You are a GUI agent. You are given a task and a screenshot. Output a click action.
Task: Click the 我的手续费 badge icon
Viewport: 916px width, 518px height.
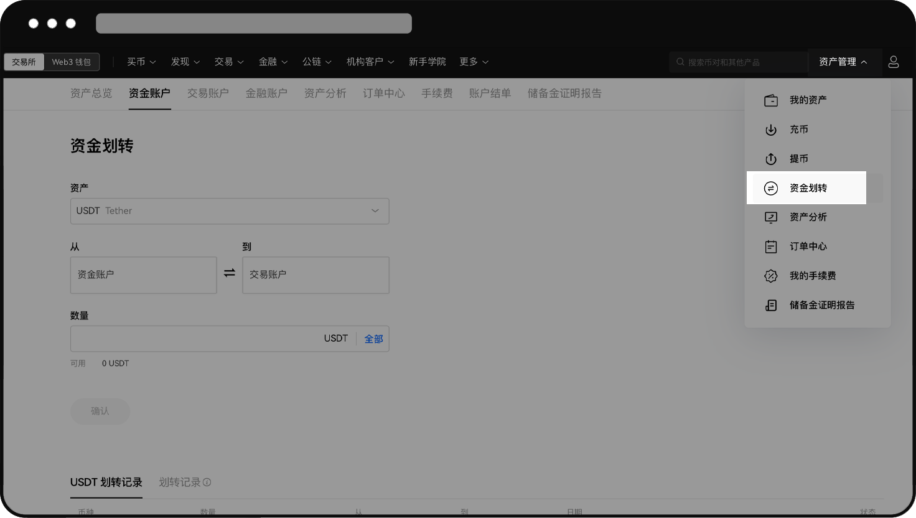pos(770,275)
